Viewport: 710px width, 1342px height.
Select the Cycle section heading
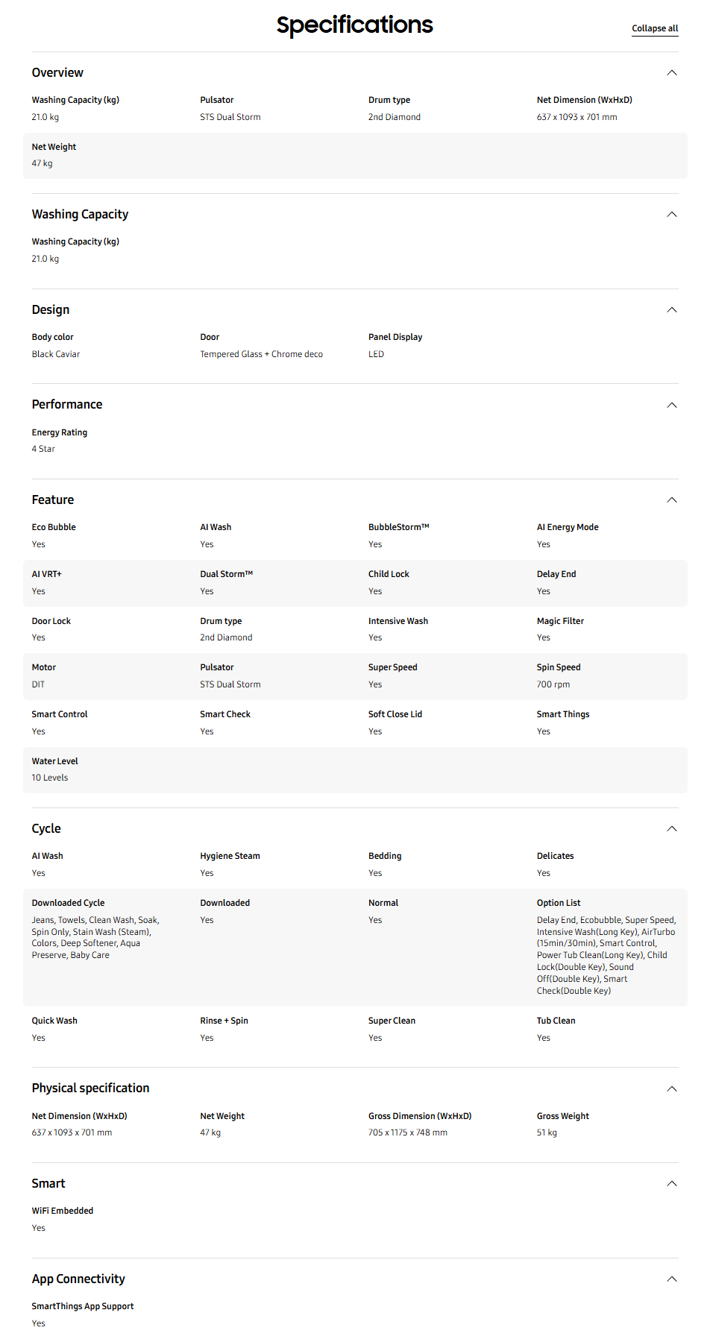point(46,828)
